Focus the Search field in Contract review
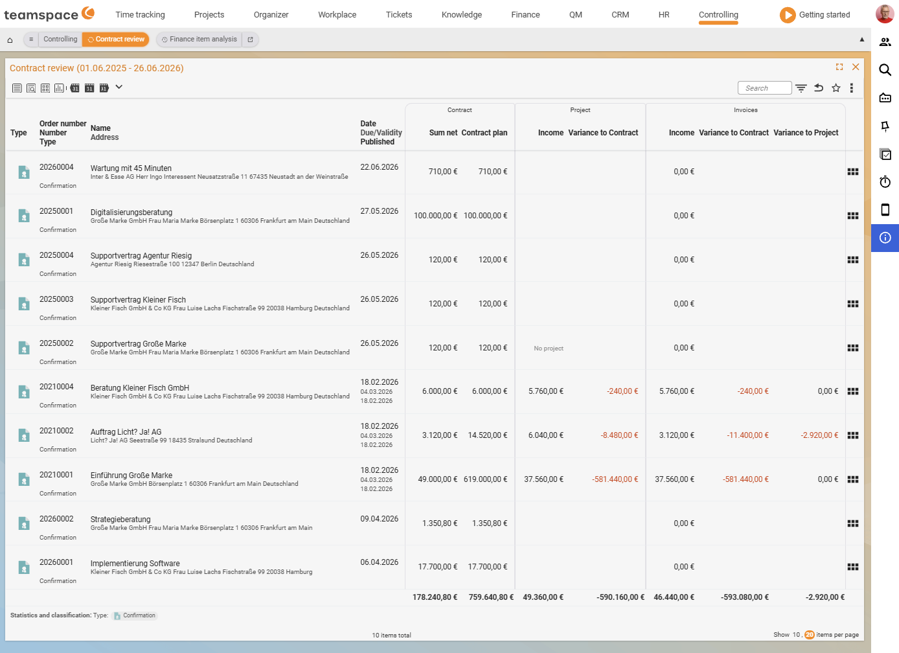 [764, 88]
